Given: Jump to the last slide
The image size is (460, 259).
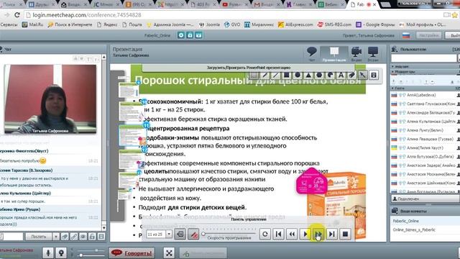Looking at the screenshot, I should [x=332, y=234].
